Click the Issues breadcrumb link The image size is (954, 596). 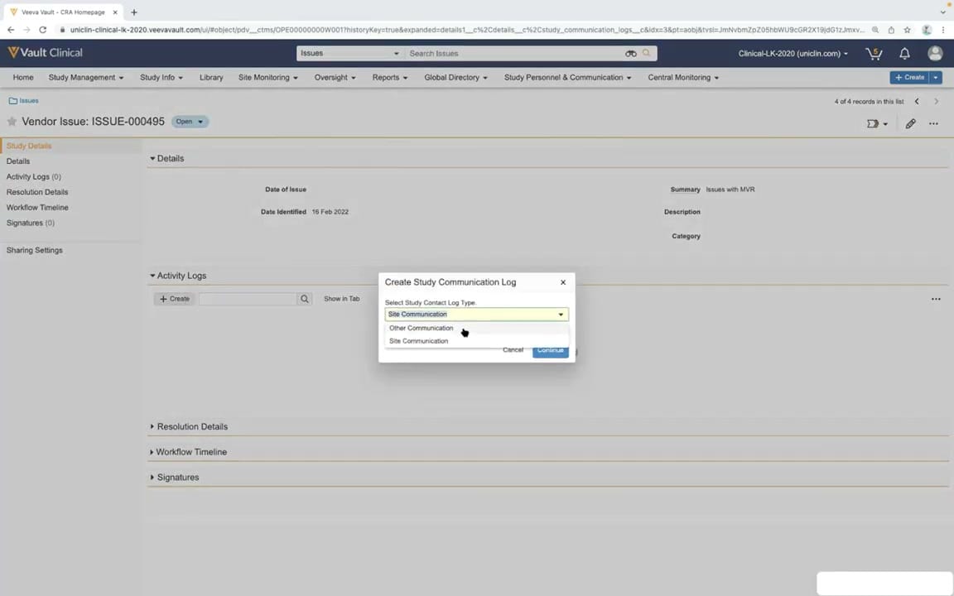[29, 101]
